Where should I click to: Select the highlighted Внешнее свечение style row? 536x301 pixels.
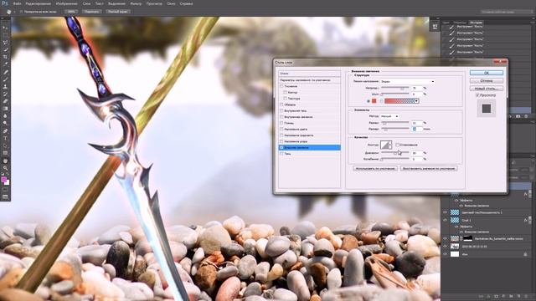click(310, 147)
